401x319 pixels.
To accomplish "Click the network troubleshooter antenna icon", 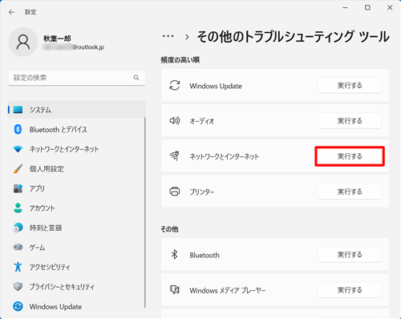I will 175,155.
